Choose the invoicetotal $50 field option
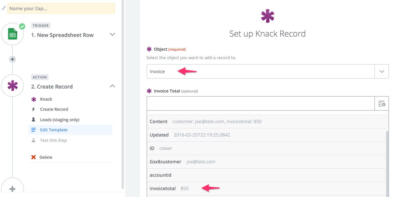Viewport: 393px width, 197px height. (169, 189)
